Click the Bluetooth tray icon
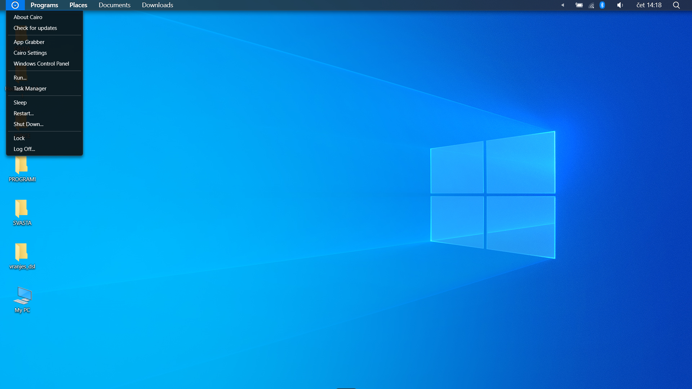 (602, 5)
